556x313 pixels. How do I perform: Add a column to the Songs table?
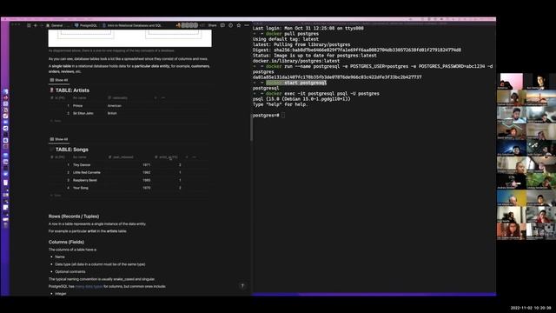click(x=187, y=157)
